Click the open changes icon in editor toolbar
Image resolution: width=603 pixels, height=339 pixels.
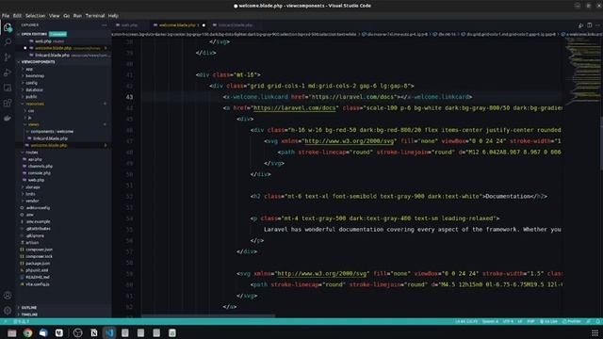point(580,25)
